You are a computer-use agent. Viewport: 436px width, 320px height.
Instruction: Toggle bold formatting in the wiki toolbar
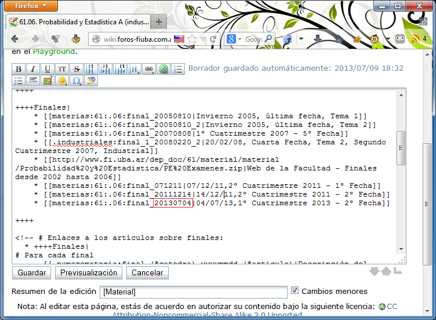(19, 69)
